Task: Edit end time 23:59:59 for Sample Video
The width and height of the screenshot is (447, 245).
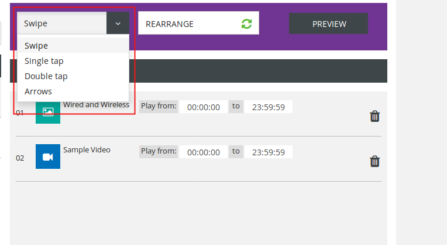Action: (268, 152)
